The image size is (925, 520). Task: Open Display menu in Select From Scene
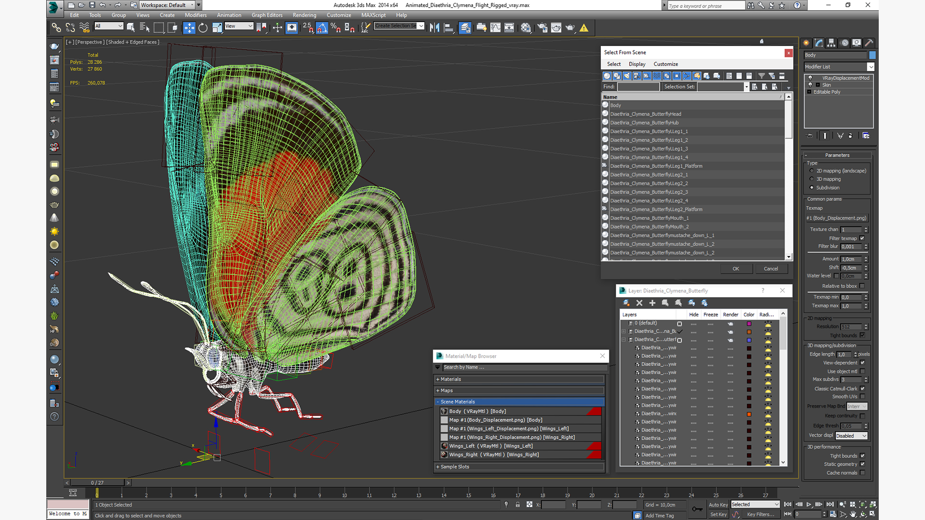pos(637,64)
